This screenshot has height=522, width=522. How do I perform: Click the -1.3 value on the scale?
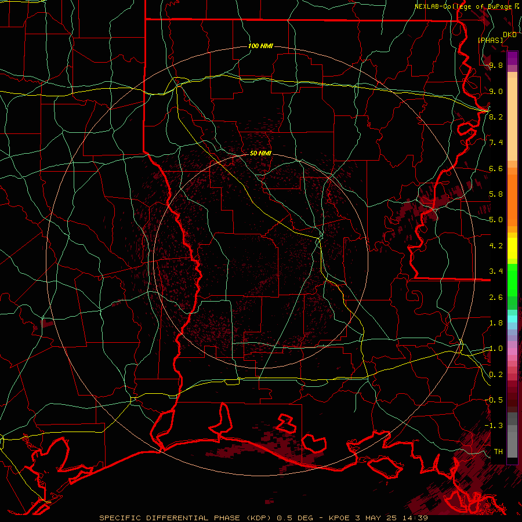pos(494,426)
